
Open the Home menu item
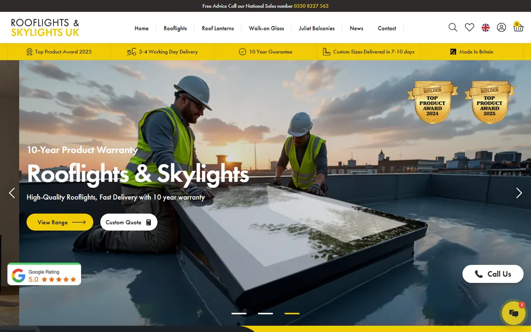142,28
